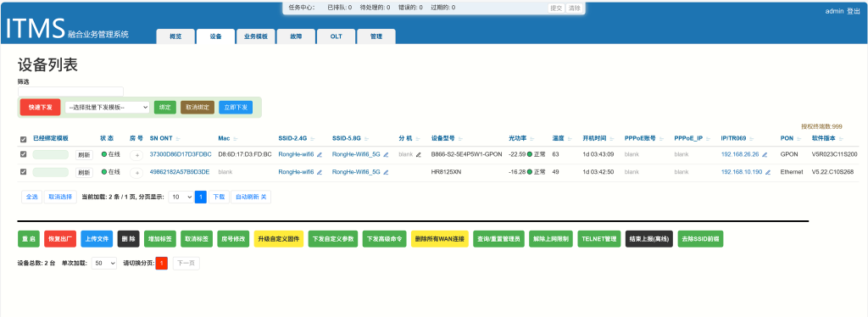The image size is (868, 317).
Task: Toggle 自动刷新 关 button
Action: click(251, 197)
